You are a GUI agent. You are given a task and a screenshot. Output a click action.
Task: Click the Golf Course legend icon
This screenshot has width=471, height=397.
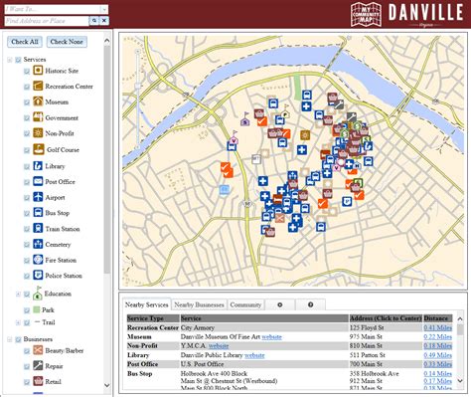pos(39,149)
